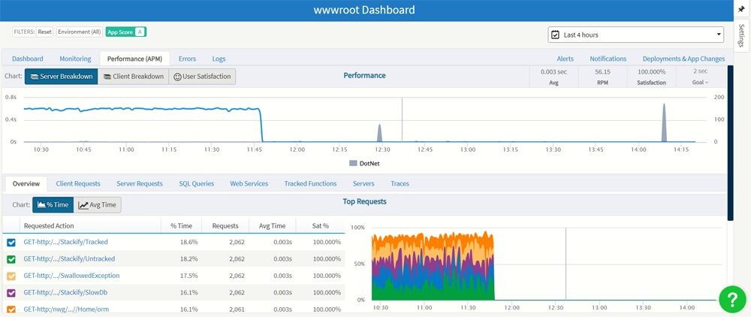Screen dimensions: 751x317
Task: Select the % Time chart mode
Action: pyautogui.click(x=53, y=205)
